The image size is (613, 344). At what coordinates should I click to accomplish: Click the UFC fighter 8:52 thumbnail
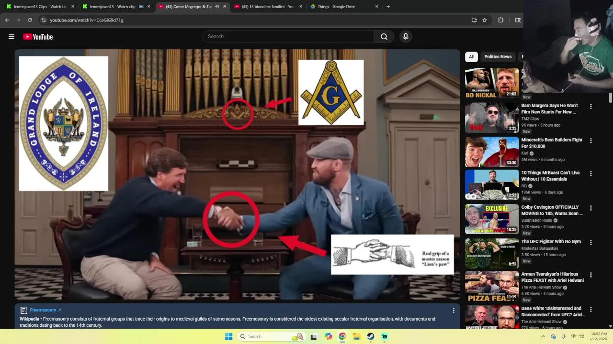[x=492, y=253]
